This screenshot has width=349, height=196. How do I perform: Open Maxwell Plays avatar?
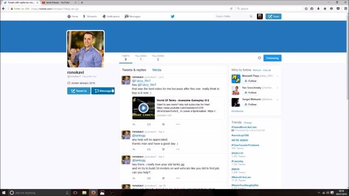(x=236, y=79)
